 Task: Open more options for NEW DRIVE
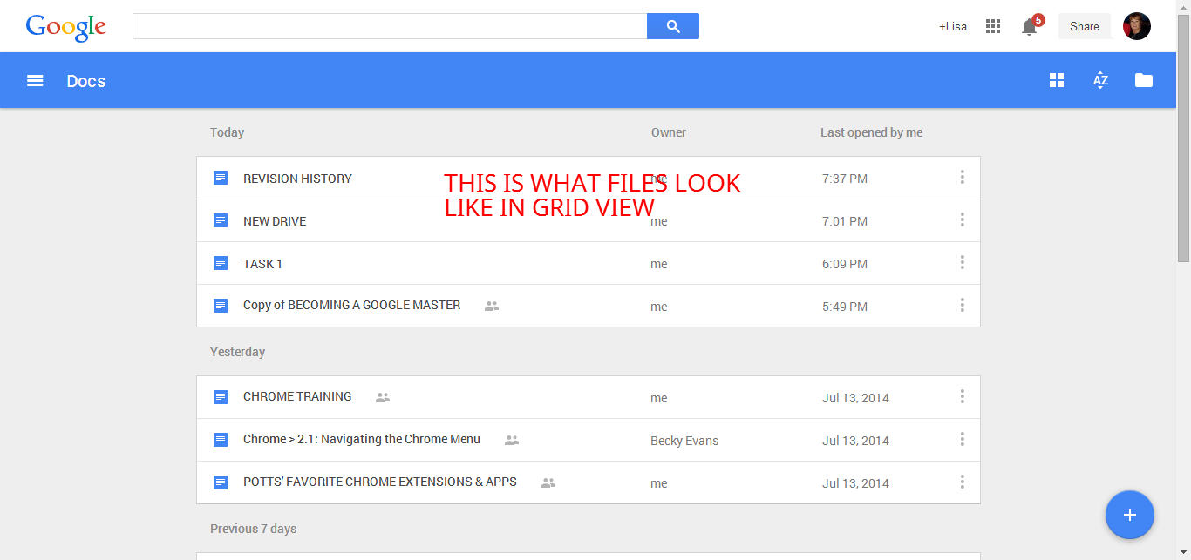click(x=963, y=220)
